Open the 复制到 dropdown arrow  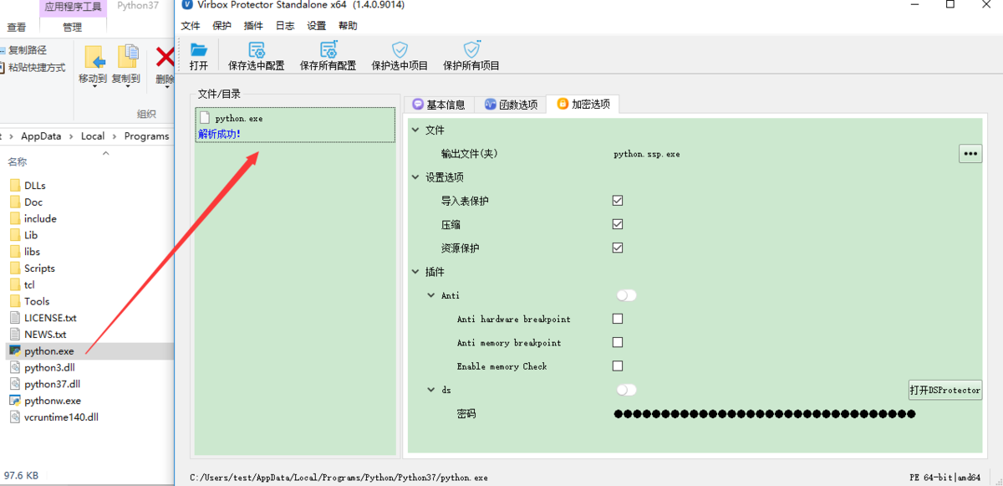127,87
